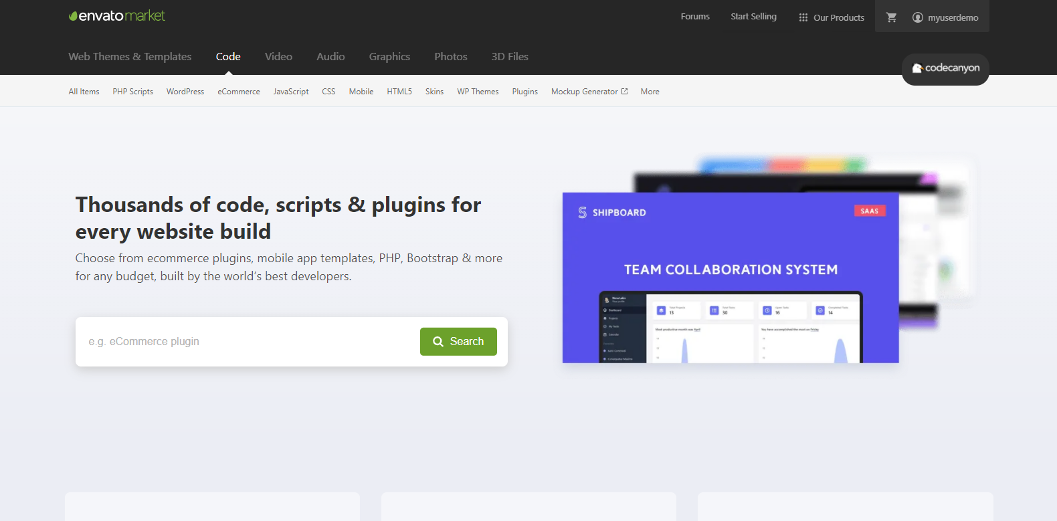
Task: Open the myuserdemo account menu
Action: pos(945,17)
